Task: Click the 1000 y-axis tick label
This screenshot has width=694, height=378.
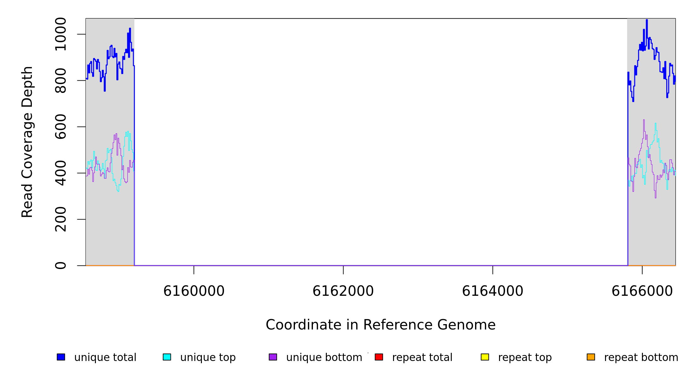Action: (61, 34)
